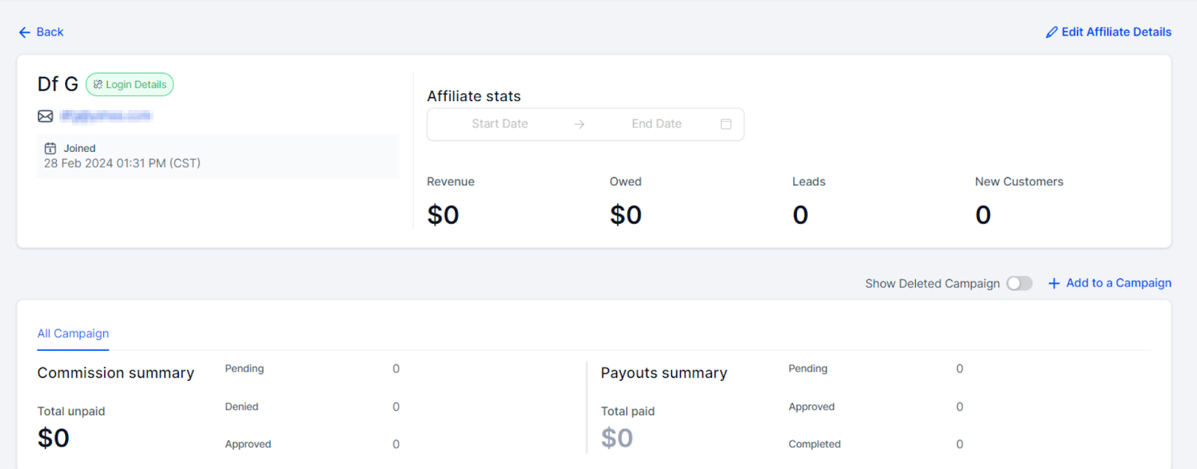
Task: Click the blurred affiliate email address
Action: (105, 116)
